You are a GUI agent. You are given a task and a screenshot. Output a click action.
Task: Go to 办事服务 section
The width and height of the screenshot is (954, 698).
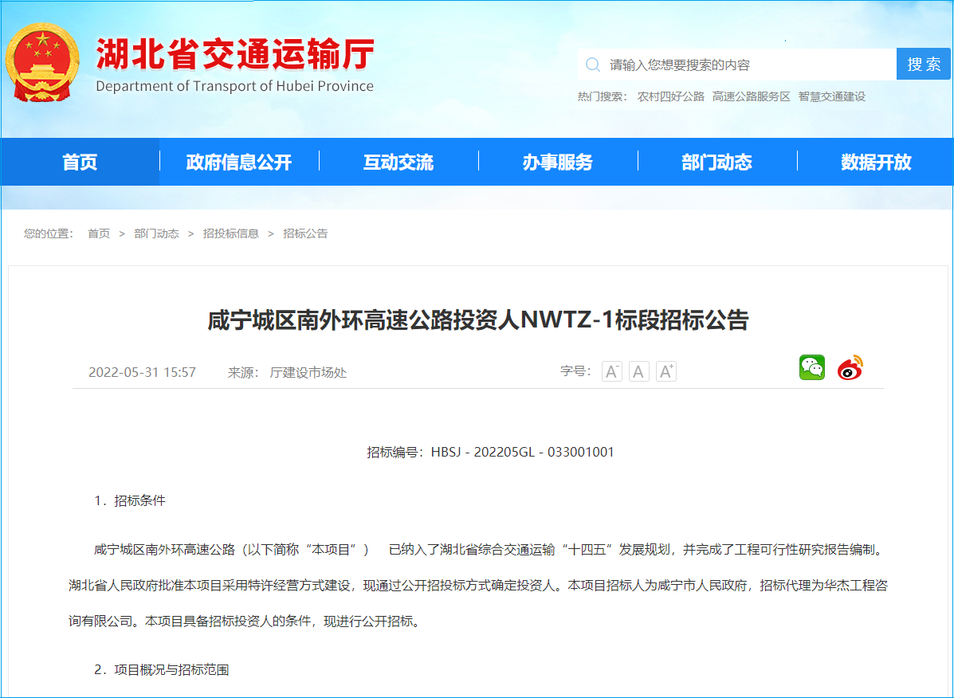(x=558, y=163)
